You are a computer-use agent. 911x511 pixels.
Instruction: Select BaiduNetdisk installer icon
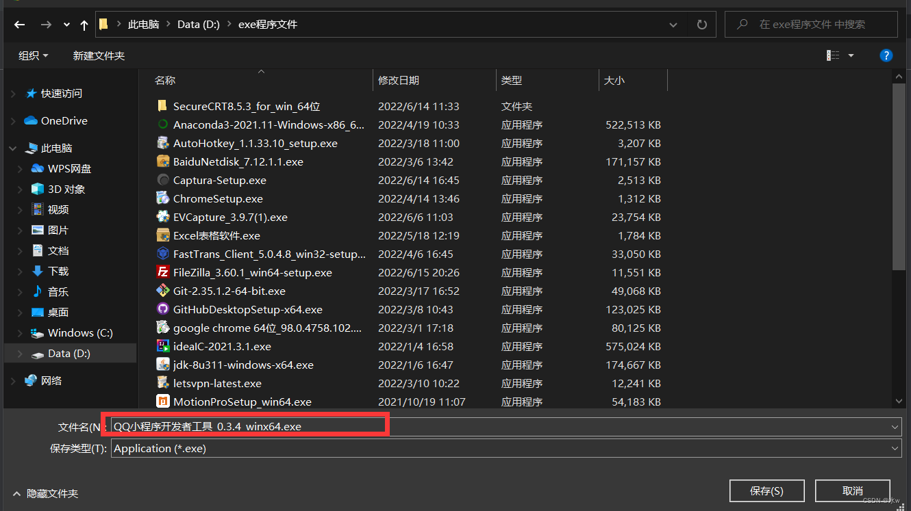tap(162, 161)
